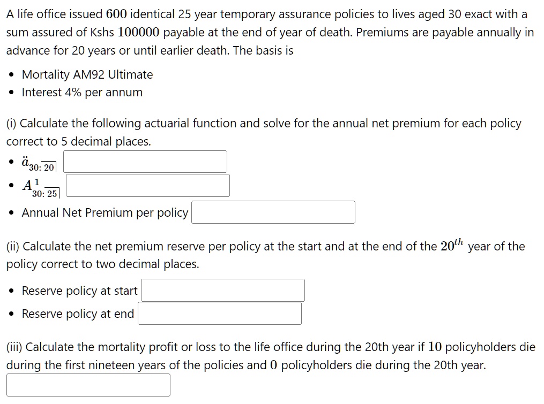This screenshot has width=544, height=404.
Task: Click the assurance A1 30:25 input box
Action: 147,185
